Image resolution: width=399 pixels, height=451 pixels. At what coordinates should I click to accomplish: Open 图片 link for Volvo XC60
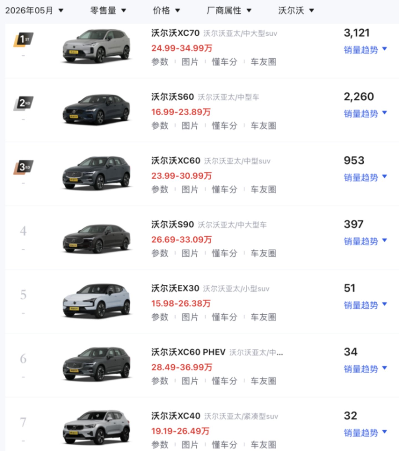(190, 190)
